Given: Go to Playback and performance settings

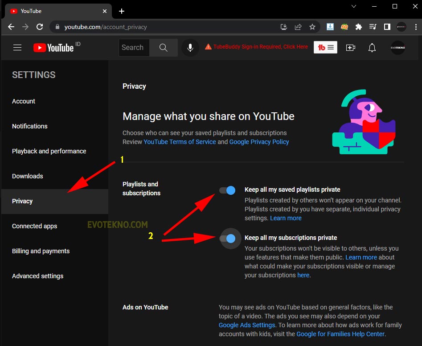Looking at the screenshot, I should point(49,151).
